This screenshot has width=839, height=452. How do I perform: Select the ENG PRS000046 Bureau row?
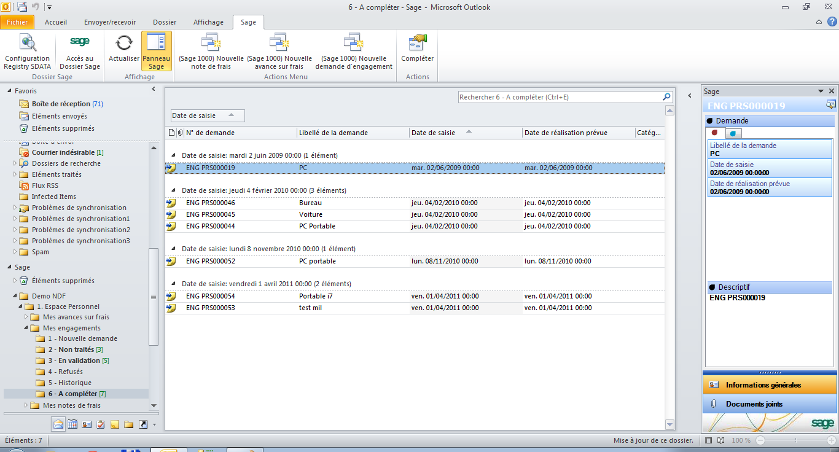coord(415,203)
